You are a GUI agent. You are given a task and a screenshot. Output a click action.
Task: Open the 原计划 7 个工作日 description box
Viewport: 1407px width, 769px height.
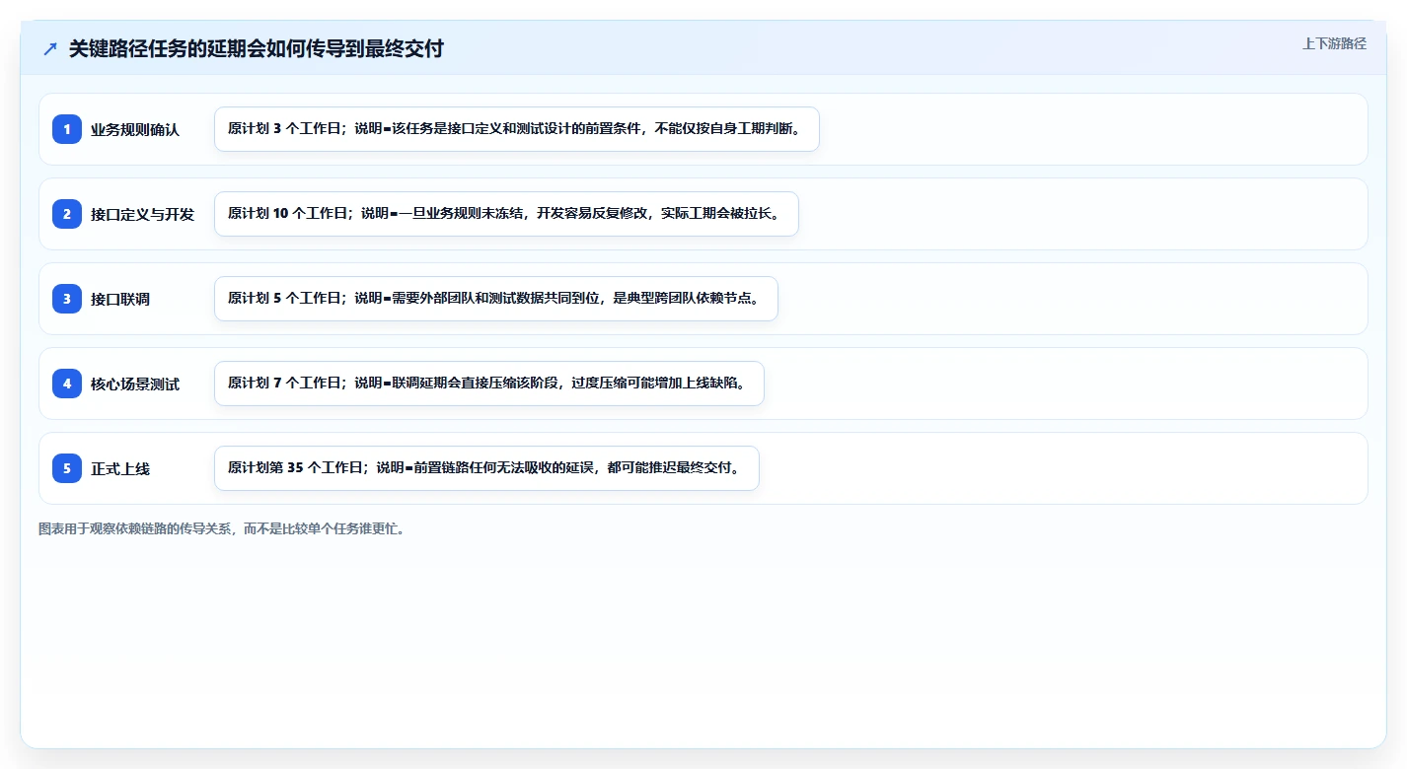[x=489, y=384]
